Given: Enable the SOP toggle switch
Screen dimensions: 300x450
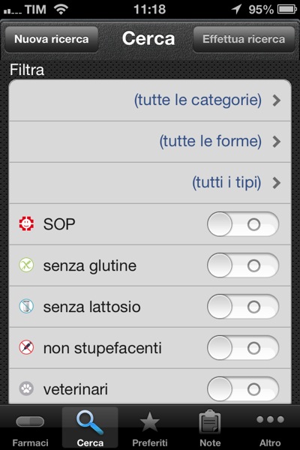Looking at the screenshot, I should 243,224.
